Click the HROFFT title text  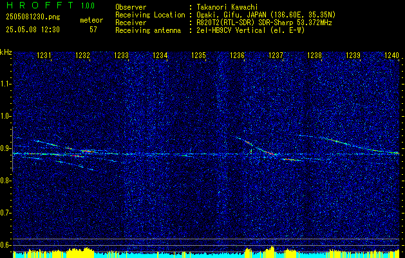(x=40, y=5)
